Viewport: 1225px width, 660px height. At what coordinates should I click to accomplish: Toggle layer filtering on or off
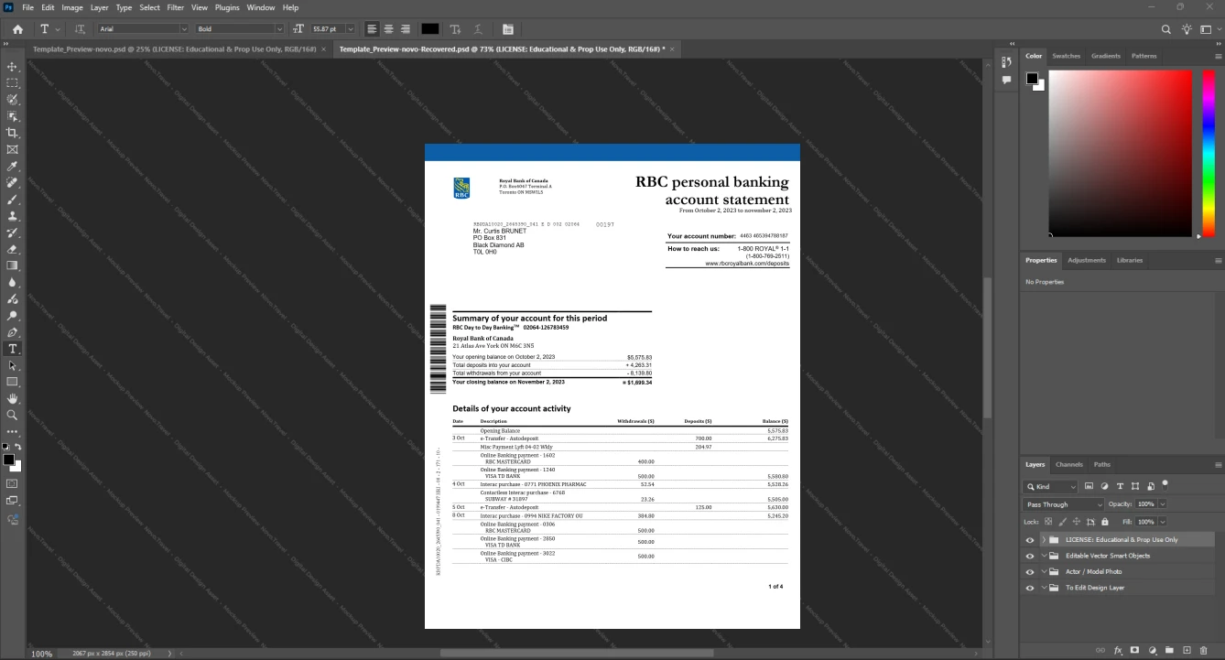coord(1165,483)
